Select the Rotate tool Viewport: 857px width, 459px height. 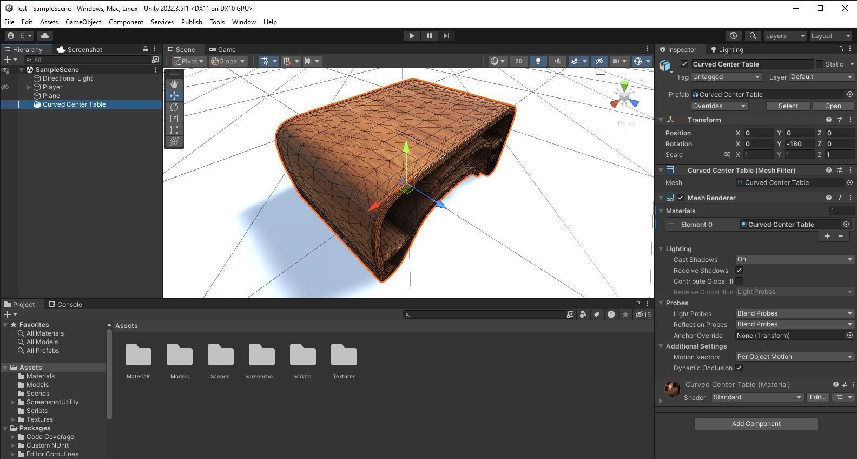(x=174, y=107)
